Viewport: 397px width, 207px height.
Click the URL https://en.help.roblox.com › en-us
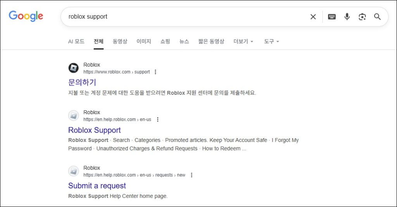pos(117,120)
